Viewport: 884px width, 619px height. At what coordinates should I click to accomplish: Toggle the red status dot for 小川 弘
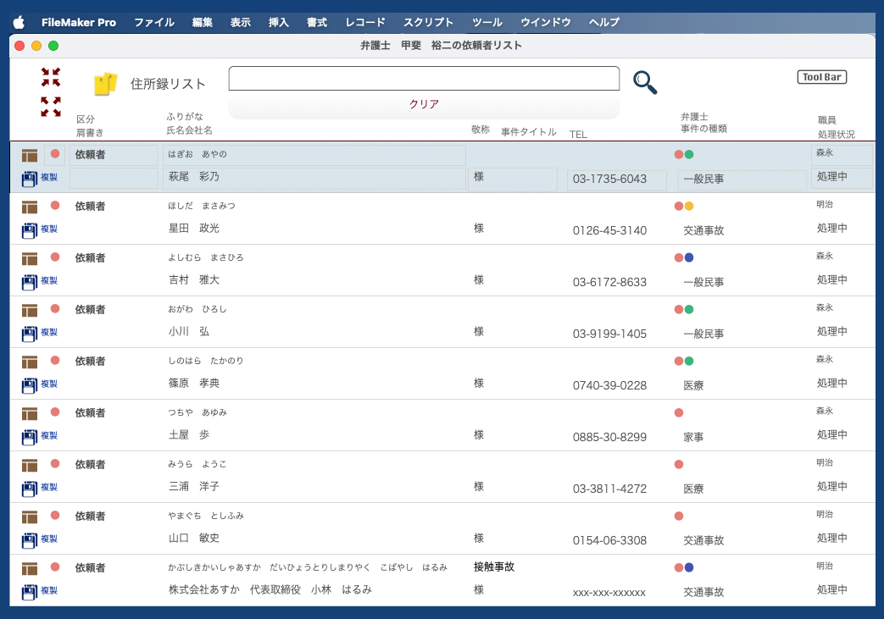(55, 309)
